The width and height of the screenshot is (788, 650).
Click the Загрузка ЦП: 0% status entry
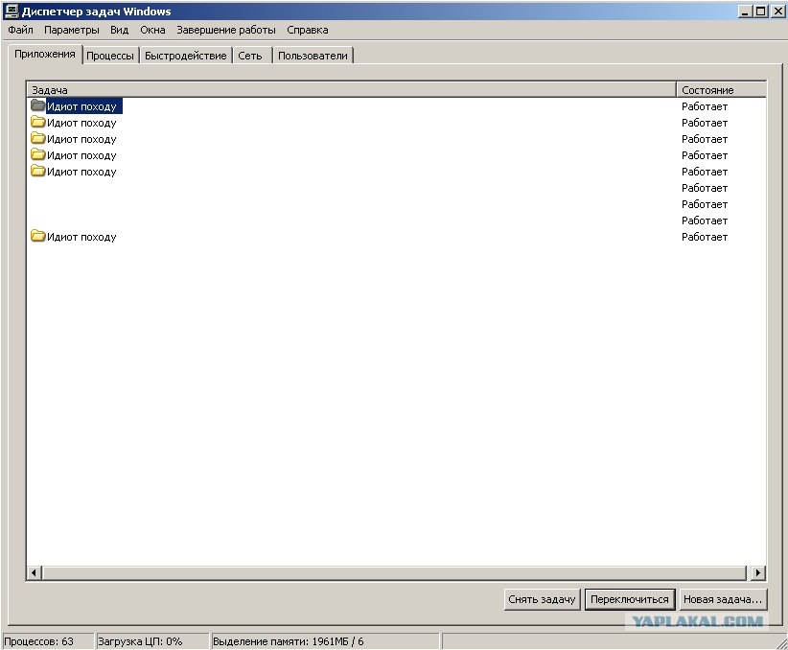pos(152,641)
